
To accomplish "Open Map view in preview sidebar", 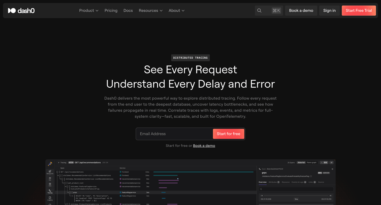I will [x=50, y=179].
